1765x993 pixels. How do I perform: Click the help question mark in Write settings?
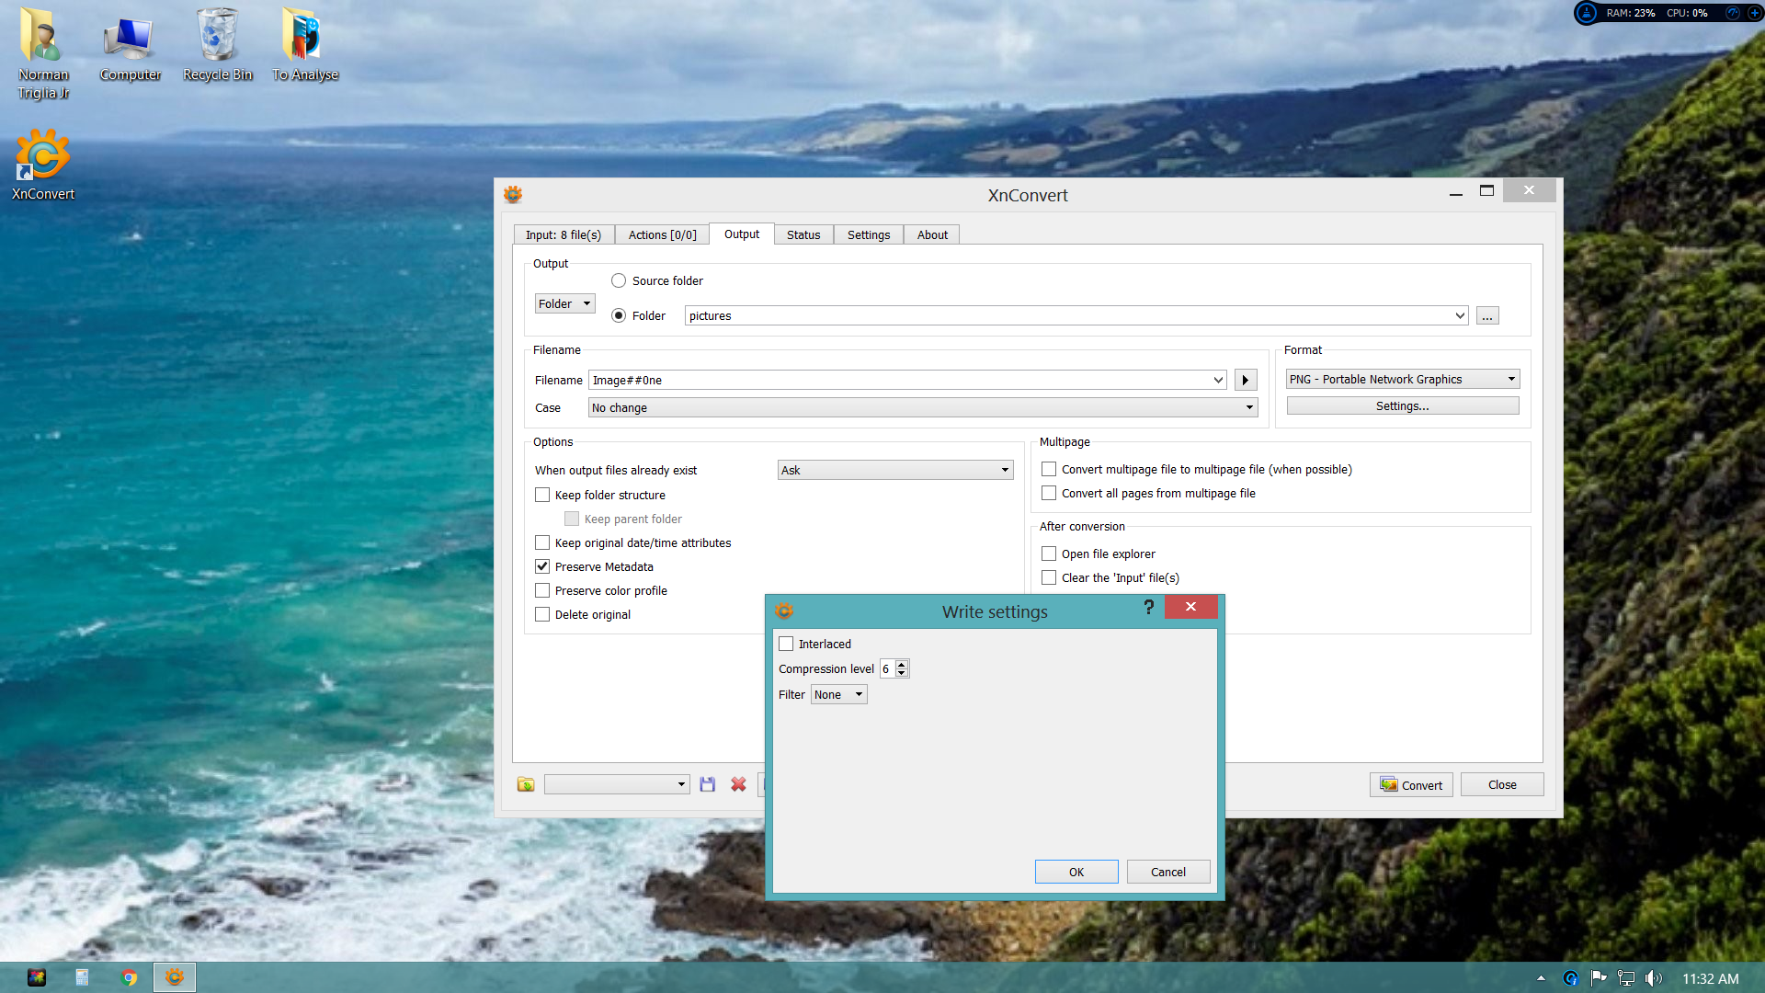tap(1148, 607)
